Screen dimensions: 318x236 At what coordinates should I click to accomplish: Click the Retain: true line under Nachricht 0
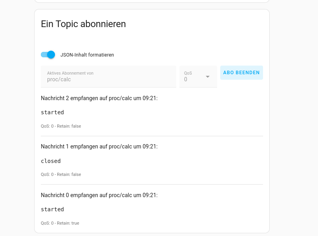[60, 223]
